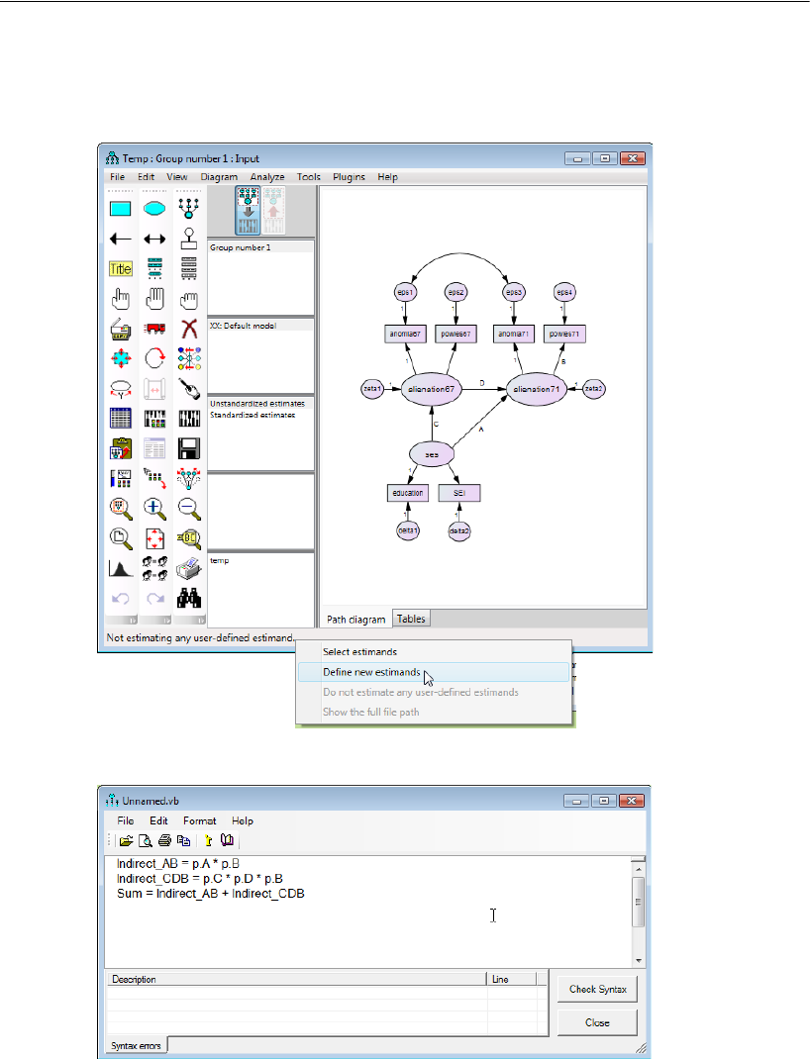Select the change object shape resize tool

[x=120, y=358]
